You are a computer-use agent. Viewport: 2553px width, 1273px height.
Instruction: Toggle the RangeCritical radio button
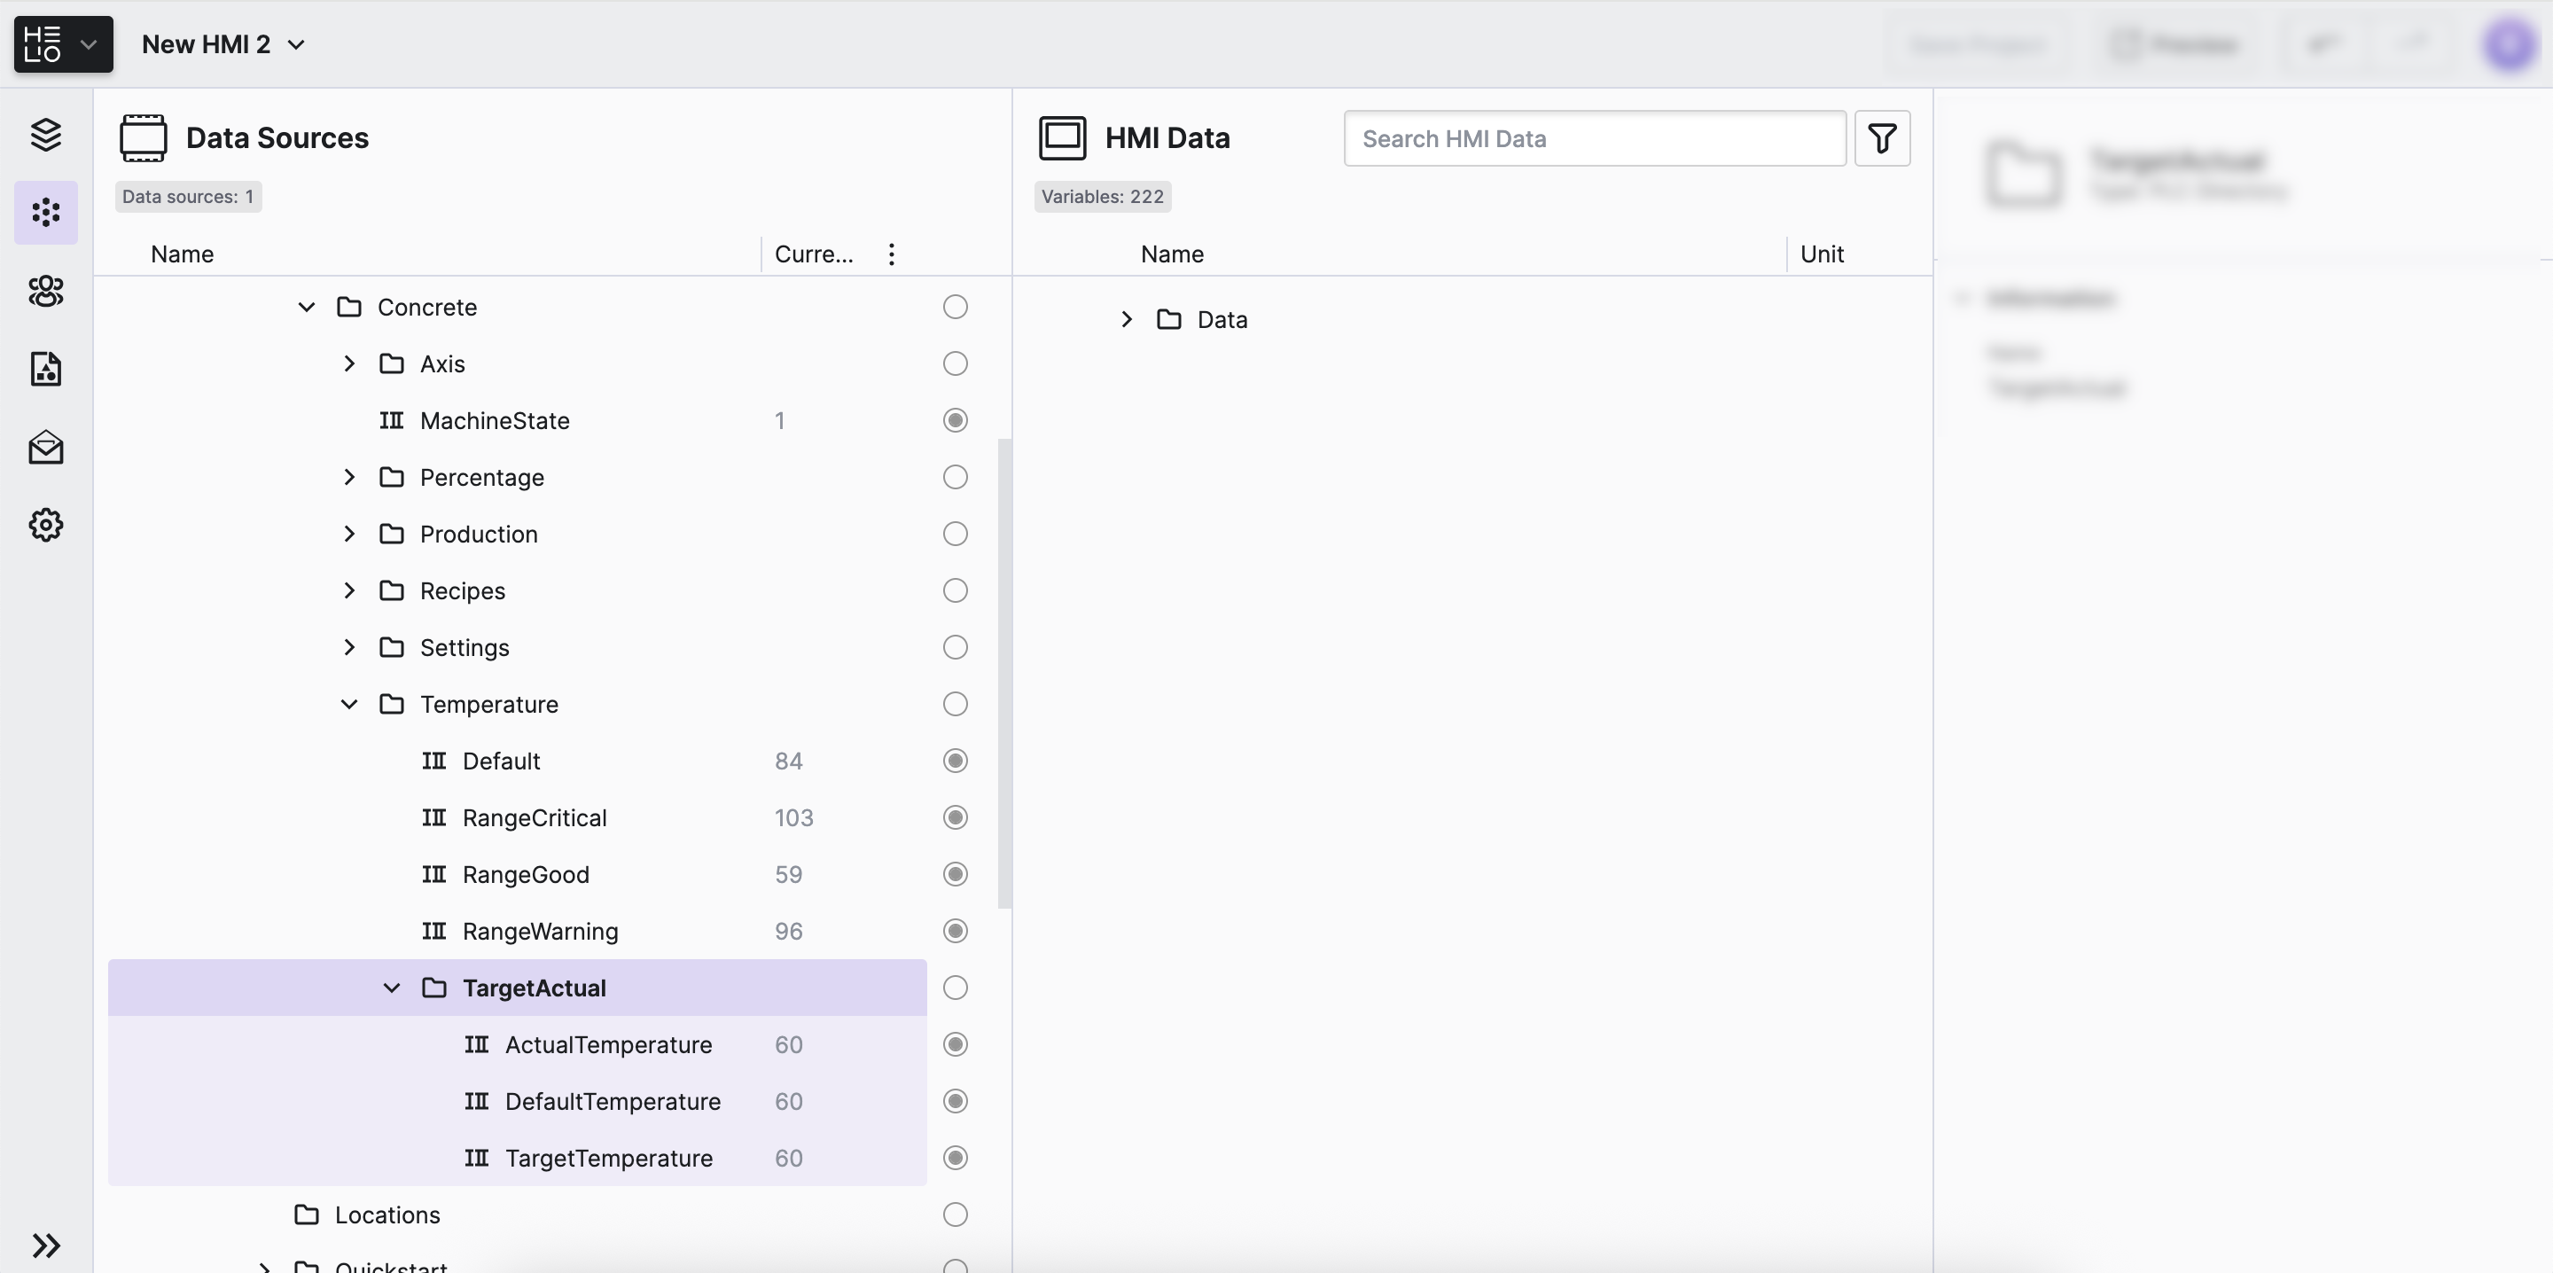[955, 818]
